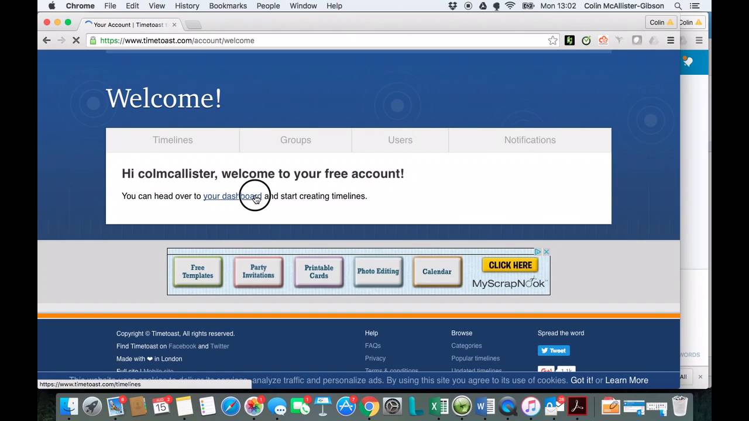Open the Privacy footer link
The height and width of the screenshot is (421, 749).
(x=375, y=358)
